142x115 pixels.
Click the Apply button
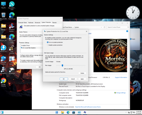pyautogui.click(x=82, y=79)
